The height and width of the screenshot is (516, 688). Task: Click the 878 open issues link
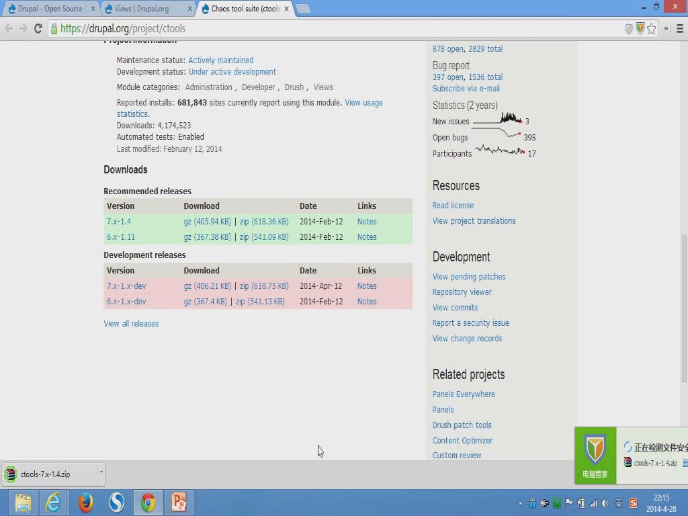tap(448, 48)
